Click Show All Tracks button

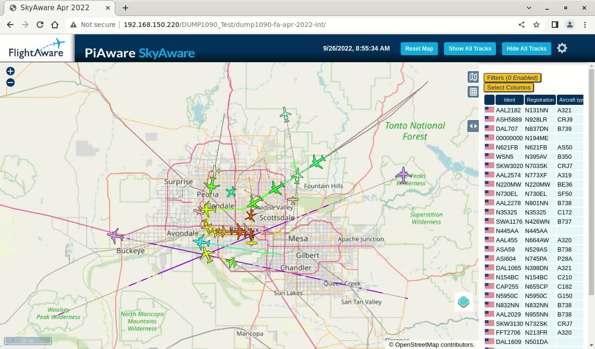[x=470, y=49]
